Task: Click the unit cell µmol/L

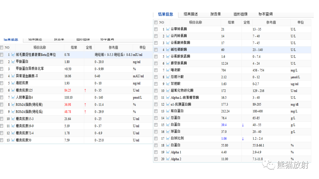Action: point(295,77)
